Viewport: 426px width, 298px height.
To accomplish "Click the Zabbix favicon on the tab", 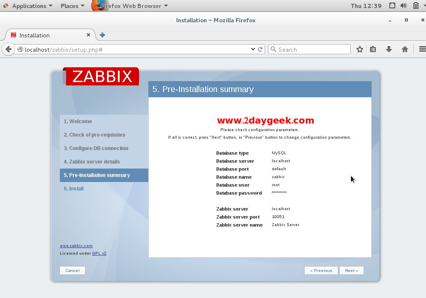I will (13, 35).
